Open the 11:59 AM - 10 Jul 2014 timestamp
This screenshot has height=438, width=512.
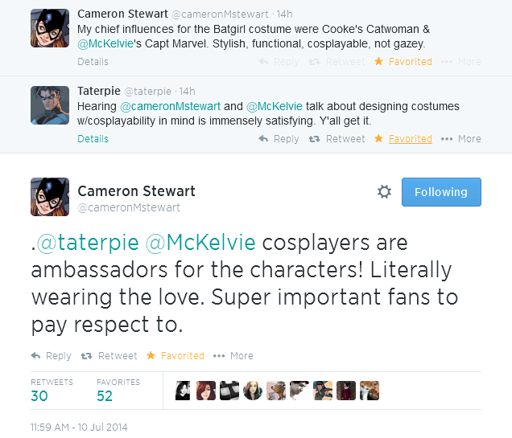(x=79, y=427)
